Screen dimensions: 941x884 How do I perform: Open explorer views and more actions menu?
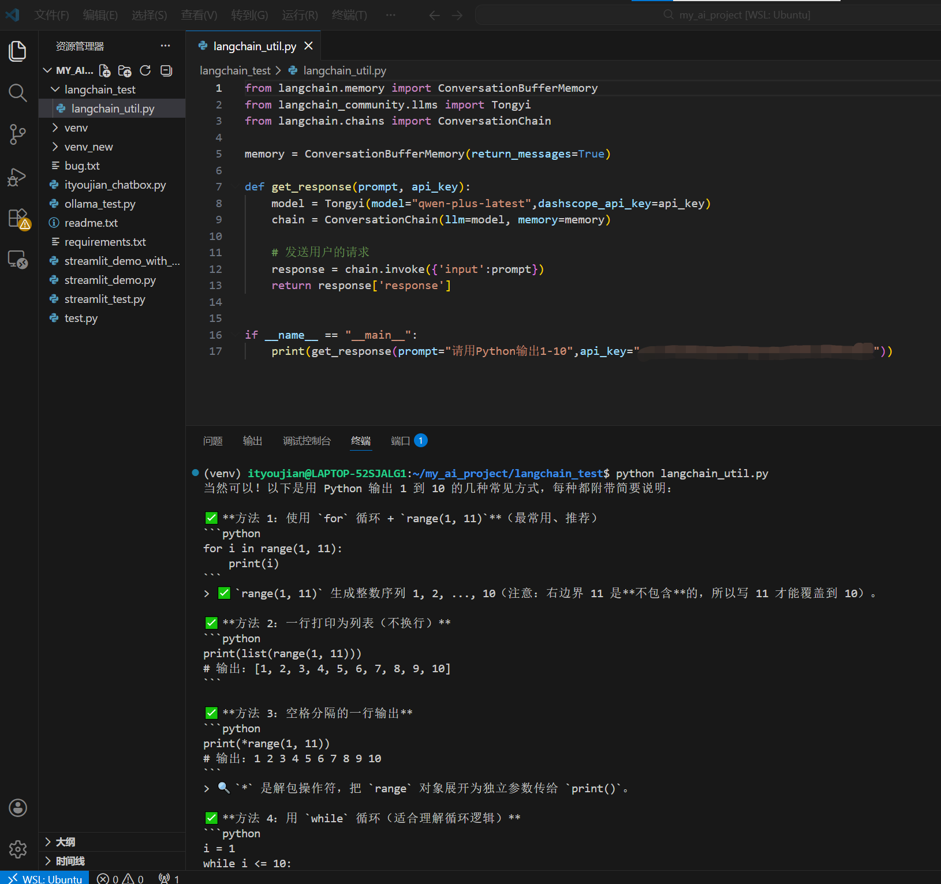166,46
